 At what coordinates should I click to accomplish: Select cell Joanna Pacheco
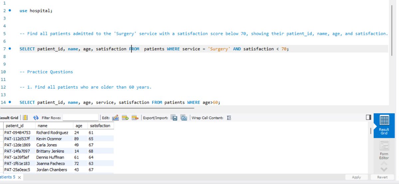pos(54,164)
